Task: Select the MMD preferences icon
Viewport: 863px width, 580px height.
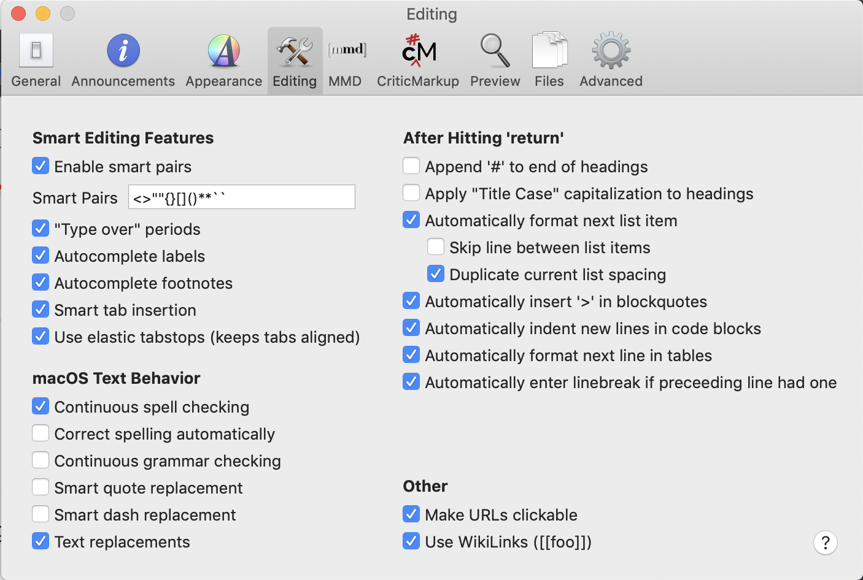Action: coord(346,51)
